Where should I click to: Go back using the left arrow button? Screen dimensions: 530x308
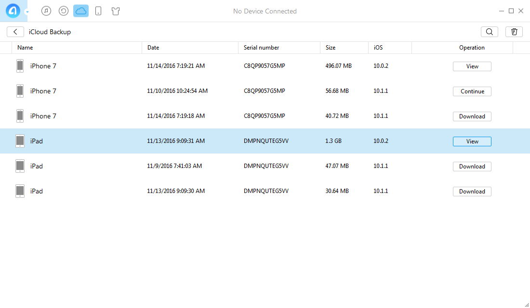point(15,32)
